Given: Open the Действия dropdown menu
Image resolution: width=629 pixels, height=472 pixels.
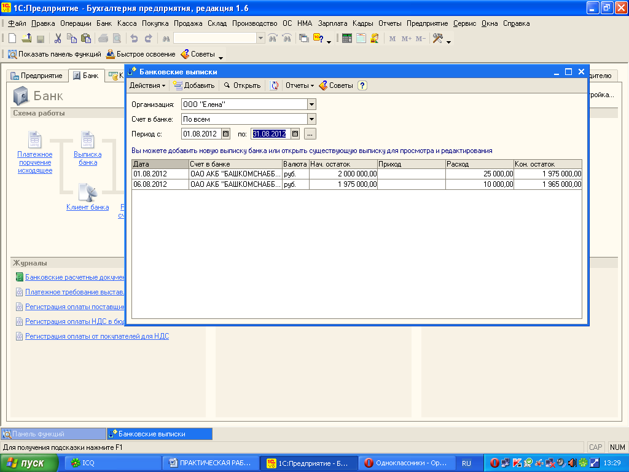Looking at the screenshot, I should 147,85.
